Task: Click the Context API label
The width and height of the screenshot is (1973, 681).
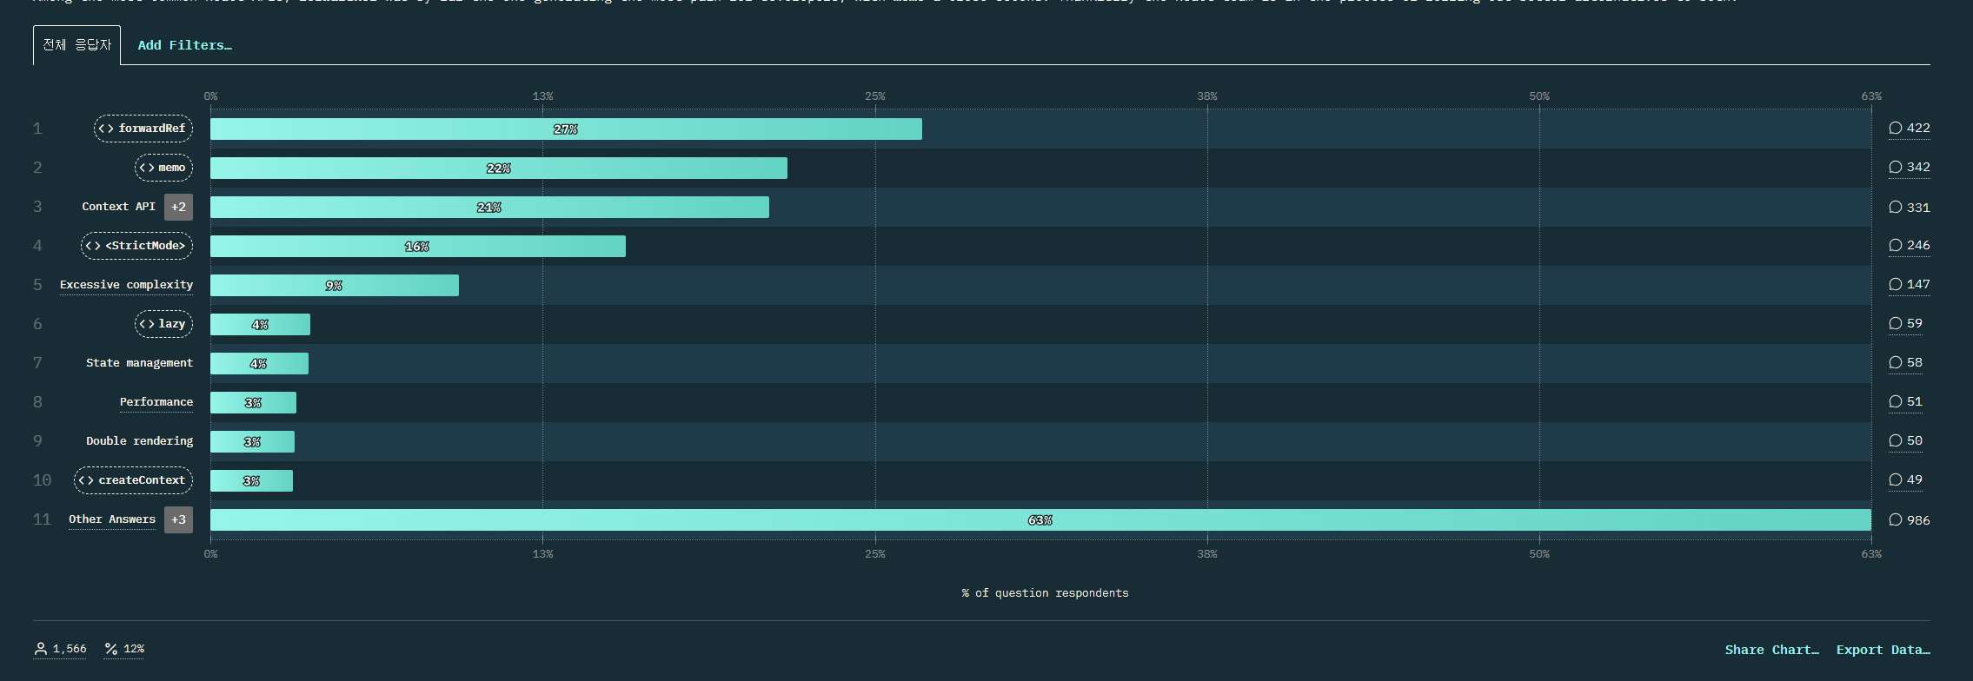Action: coord(118,207)
